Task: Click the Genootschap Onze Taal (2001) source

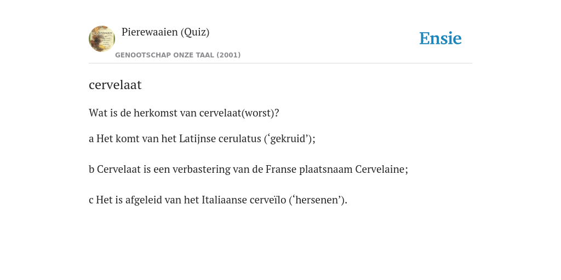Action: [178, 55]
